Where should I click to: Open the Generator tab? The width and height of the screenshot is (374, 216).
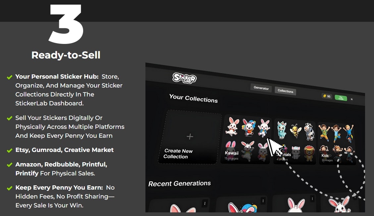tap(261, 88)
